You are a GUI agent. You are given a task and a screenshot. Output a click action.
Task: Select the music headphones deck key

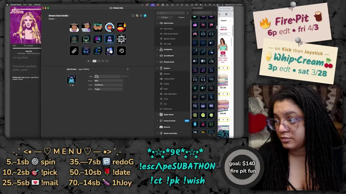point(86,51)
